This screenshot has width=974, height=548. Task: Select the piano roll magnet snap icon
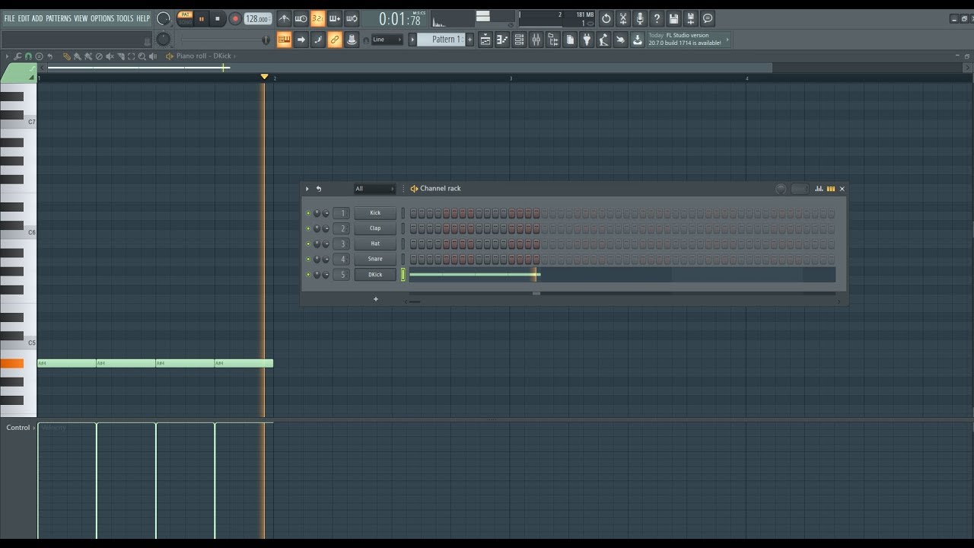pyautogui.click(x=28, y=56)
